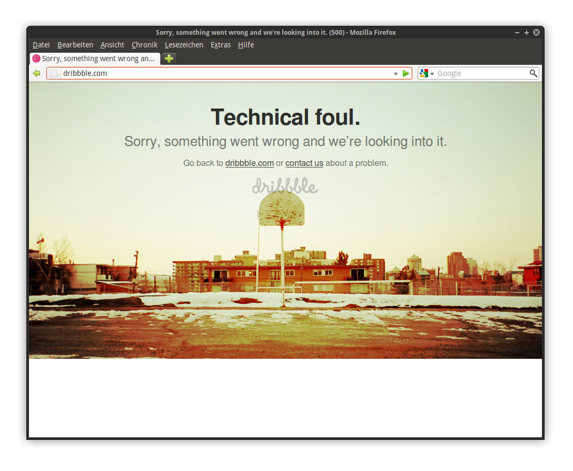
Task: Open the Chronik menu
Action: (144, 45)
